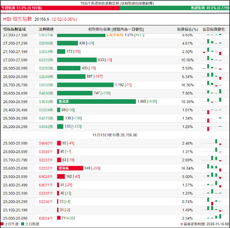The height and width of the screenshot is (228, 230).
Task: Open bear certificate link 52049熊
Action: pos(46,77)
